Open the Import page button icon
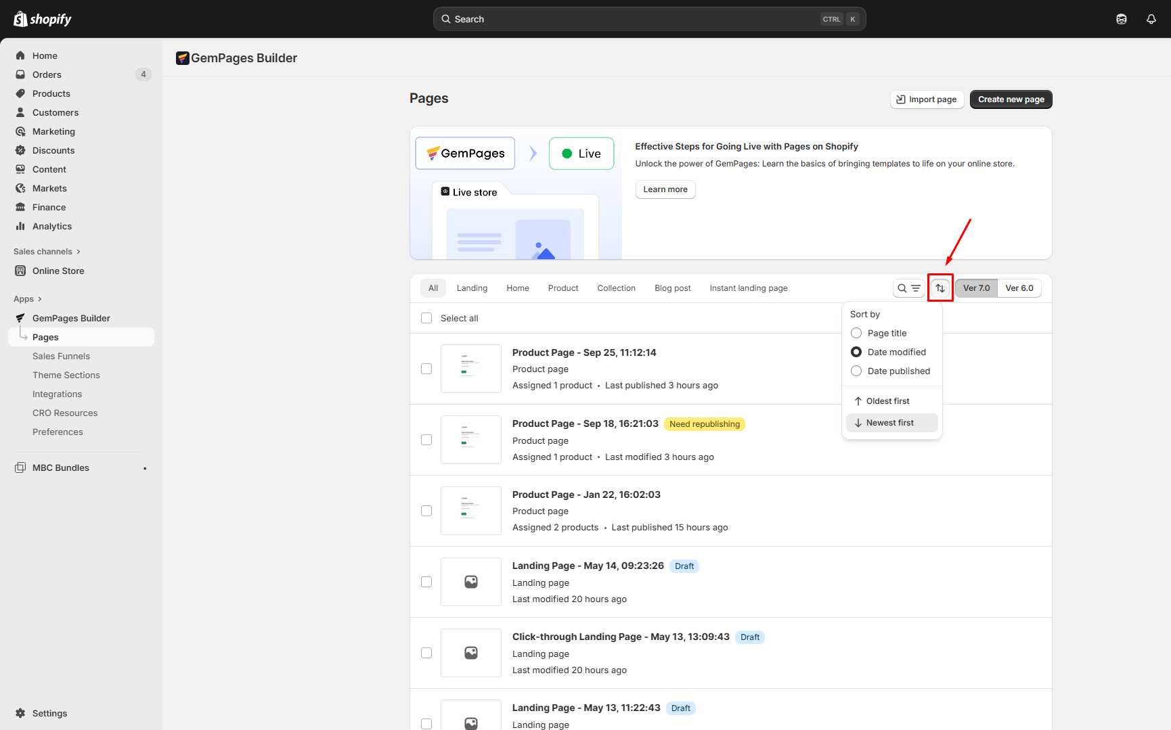Screen dimensions: 1171x730 [902, 99]
